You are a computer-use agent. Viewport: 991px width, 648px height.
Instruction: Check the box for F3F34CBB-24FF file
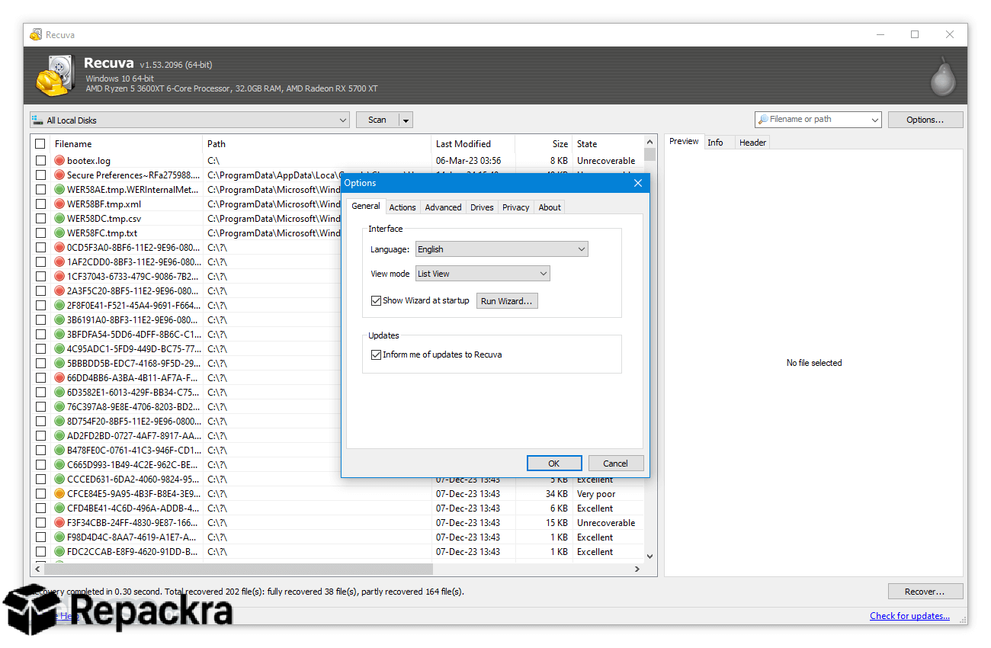click(x=40, y=523)
